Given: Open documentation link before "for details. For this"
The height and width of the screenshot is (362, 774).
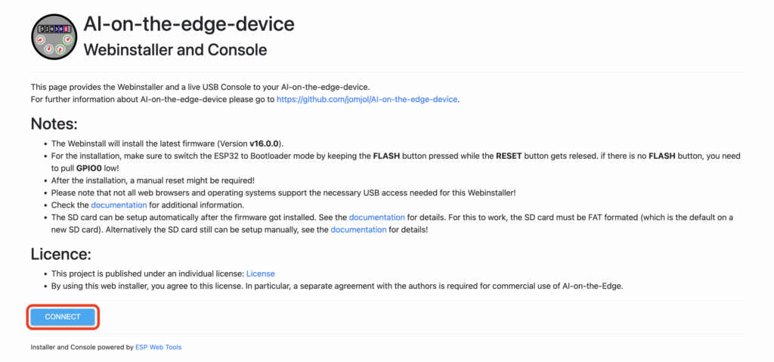Looking at the screenshot, I should [377, 217].
